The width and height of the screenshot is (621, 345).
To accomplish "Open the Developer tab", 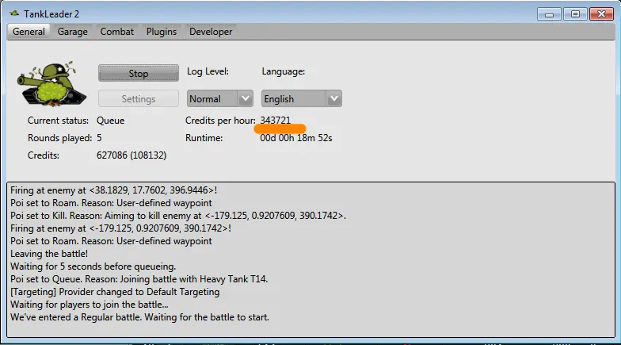I will [x=211, y=32].
